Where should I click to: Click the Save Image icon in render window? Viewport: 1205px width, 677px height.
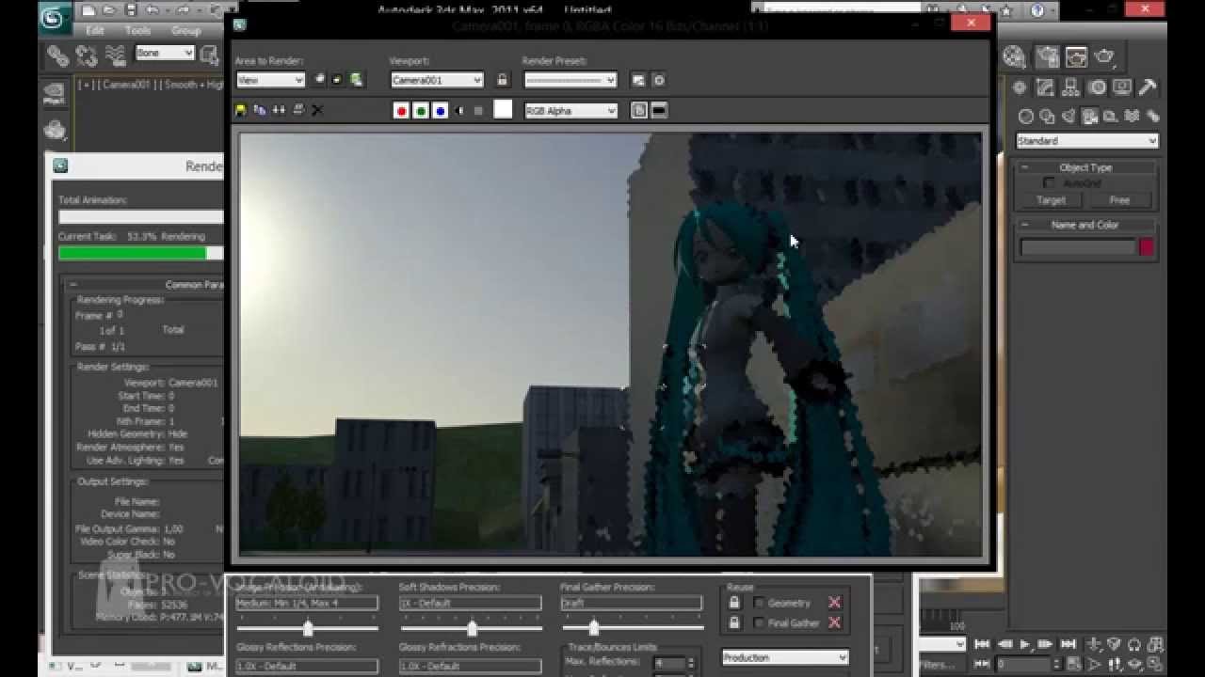(241, 110)
